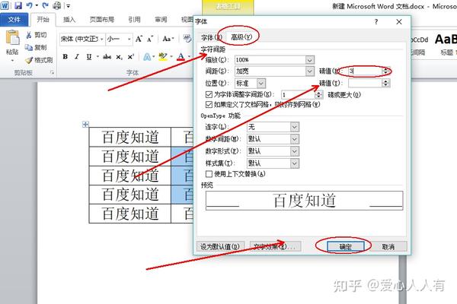Confirm with the 确定 button
This screenshot has height=304, width=457.
pyautogui.click(x=346, y=247)
